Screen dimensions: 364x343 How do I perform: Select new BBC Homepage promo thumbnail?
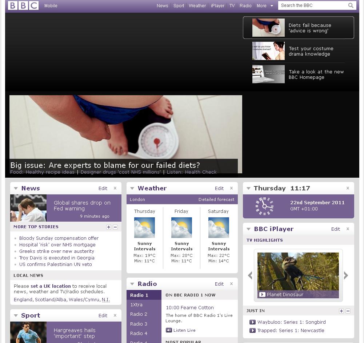tap(268, 74)
